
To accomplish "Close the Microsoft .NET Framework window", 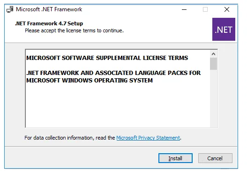I will point(227,9).
